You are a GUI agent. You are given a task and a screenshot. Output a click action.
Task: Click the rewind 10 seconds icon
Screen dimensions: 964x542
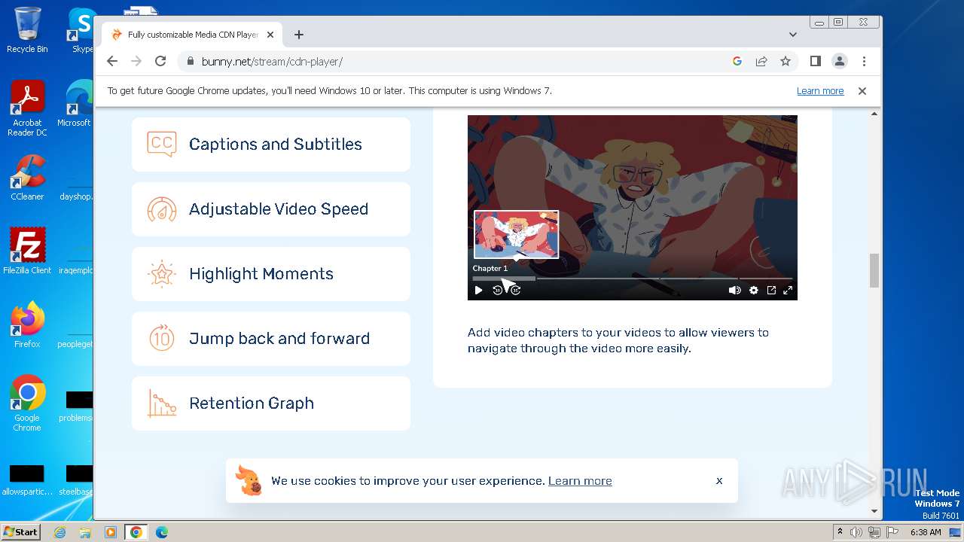coord(497,290)
